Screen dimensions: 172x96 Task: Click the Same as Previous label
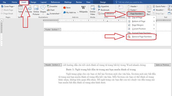click(x=162, y=65)
